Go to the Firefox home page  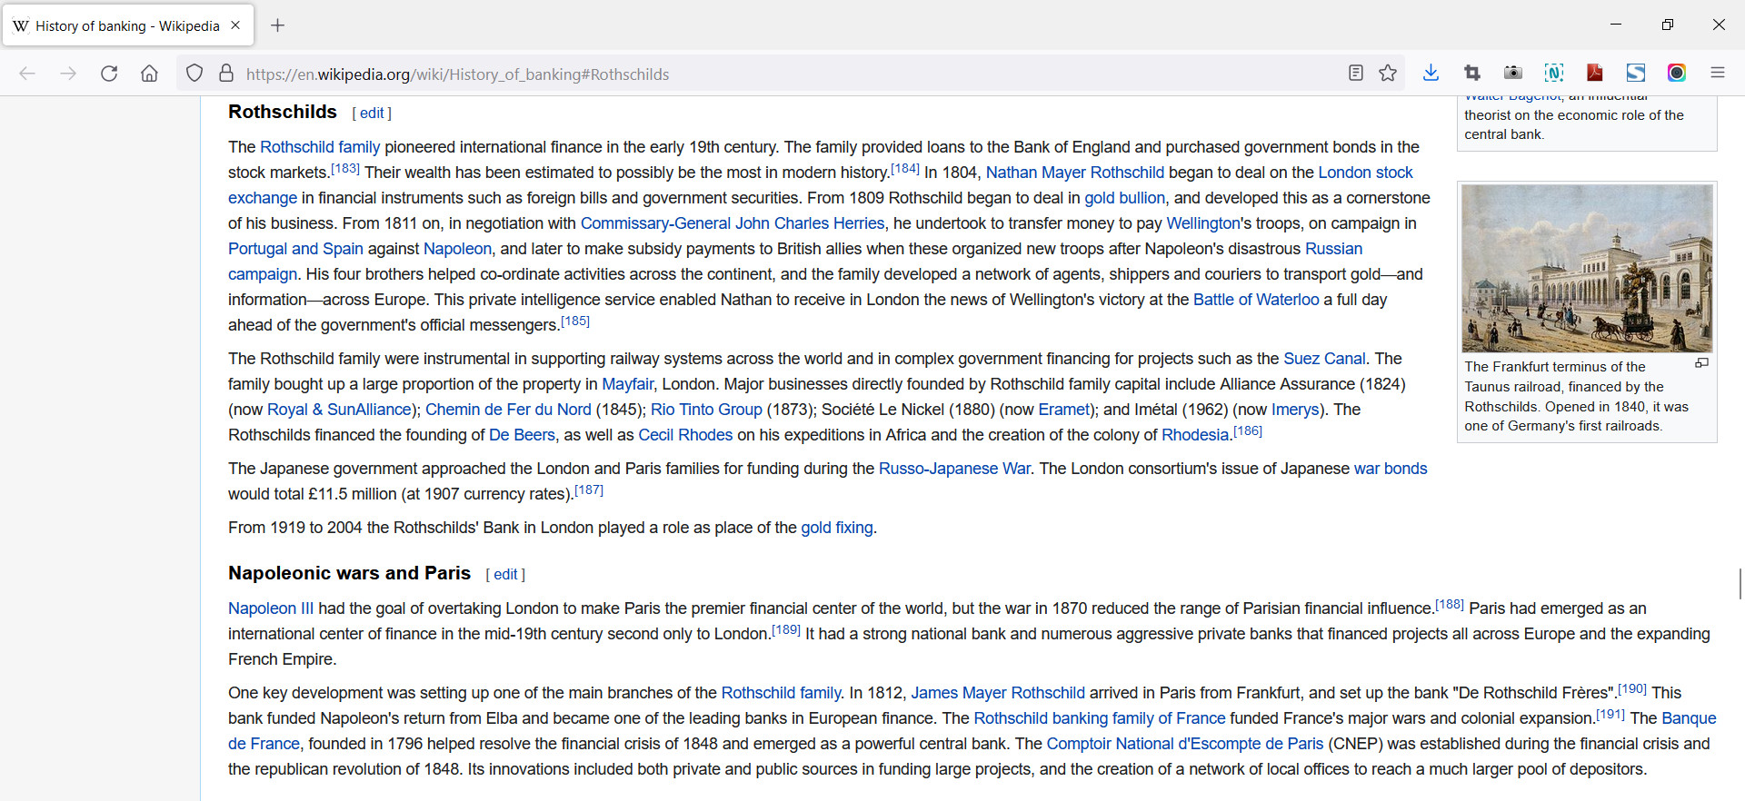click(x=149, y=74)
